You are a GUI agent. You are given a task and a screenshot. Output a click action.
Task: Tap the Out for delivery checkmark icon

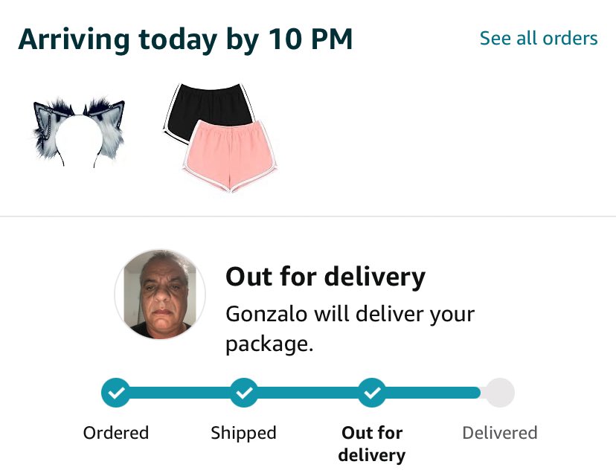click(x=371, y=393)
